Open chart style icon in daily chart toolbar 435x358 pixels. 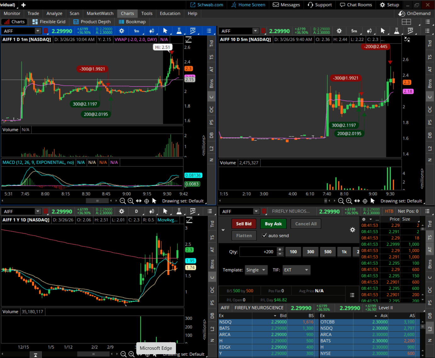click(x=152, y=211)
